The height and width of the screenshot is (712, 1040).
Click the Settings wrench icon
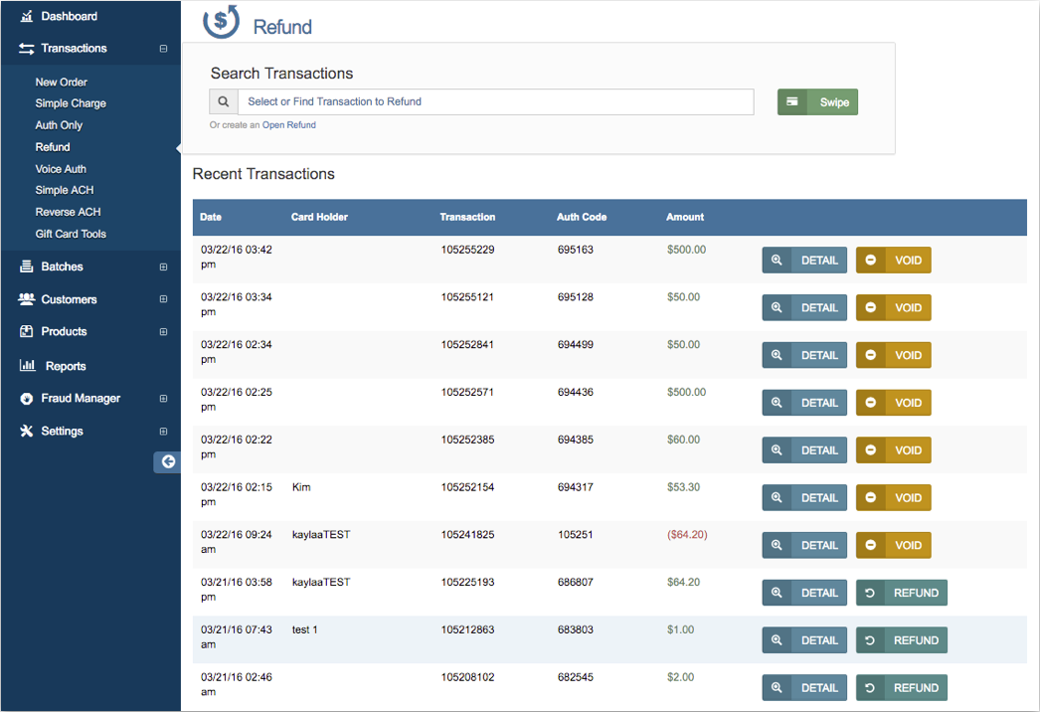point(27,432)
